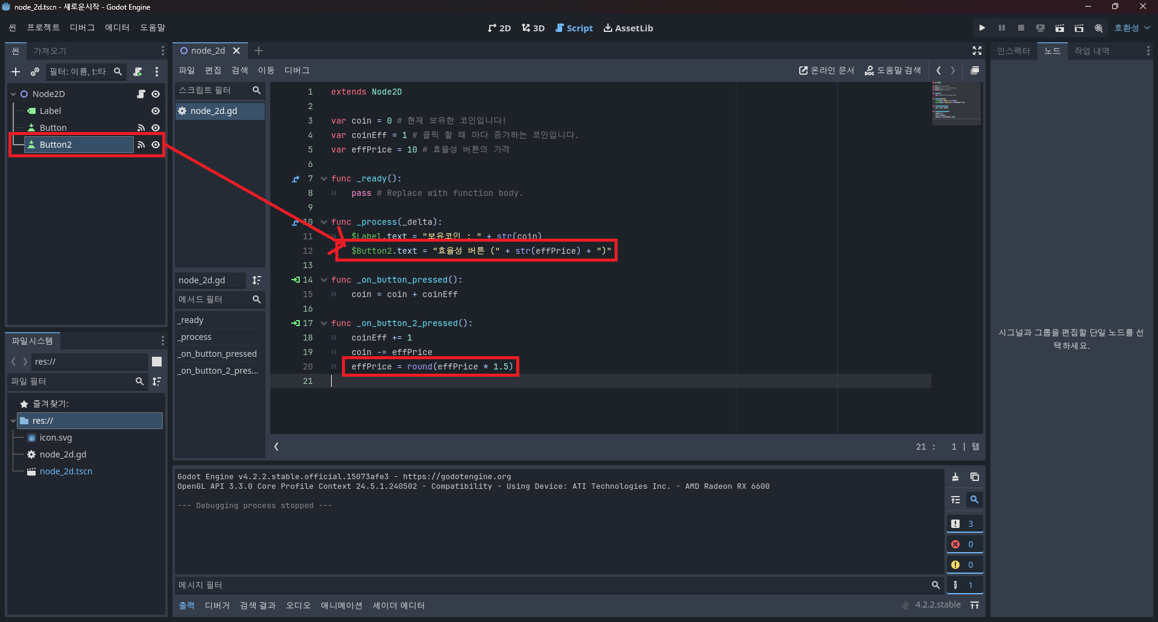Open signals of Button2 node

[x=141, y=145]
